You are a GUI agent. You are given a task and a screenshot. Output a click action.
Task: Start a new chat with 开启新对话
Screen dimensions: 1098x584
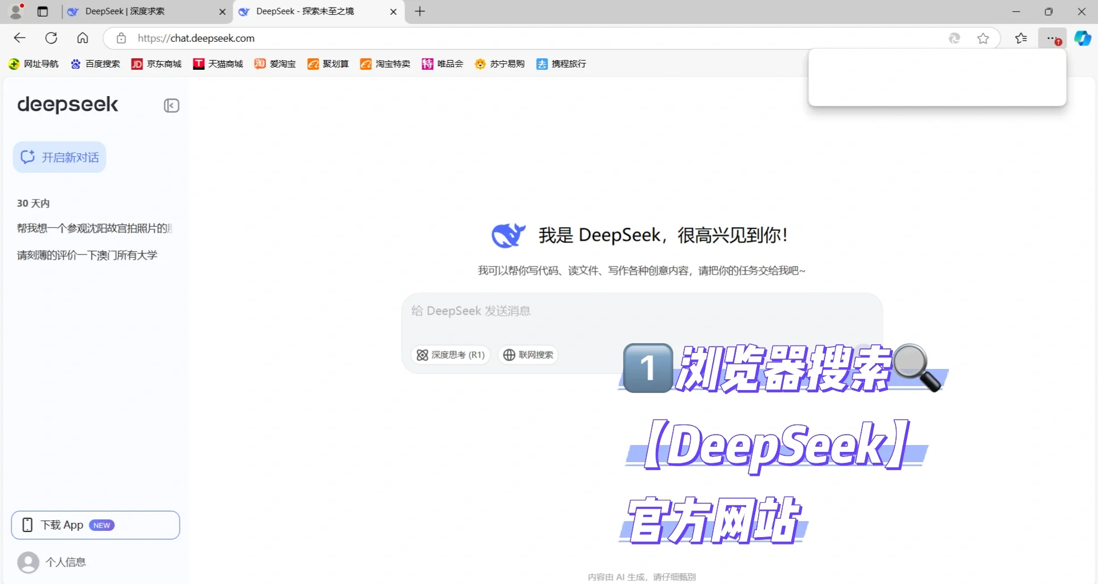coord(60,157)
